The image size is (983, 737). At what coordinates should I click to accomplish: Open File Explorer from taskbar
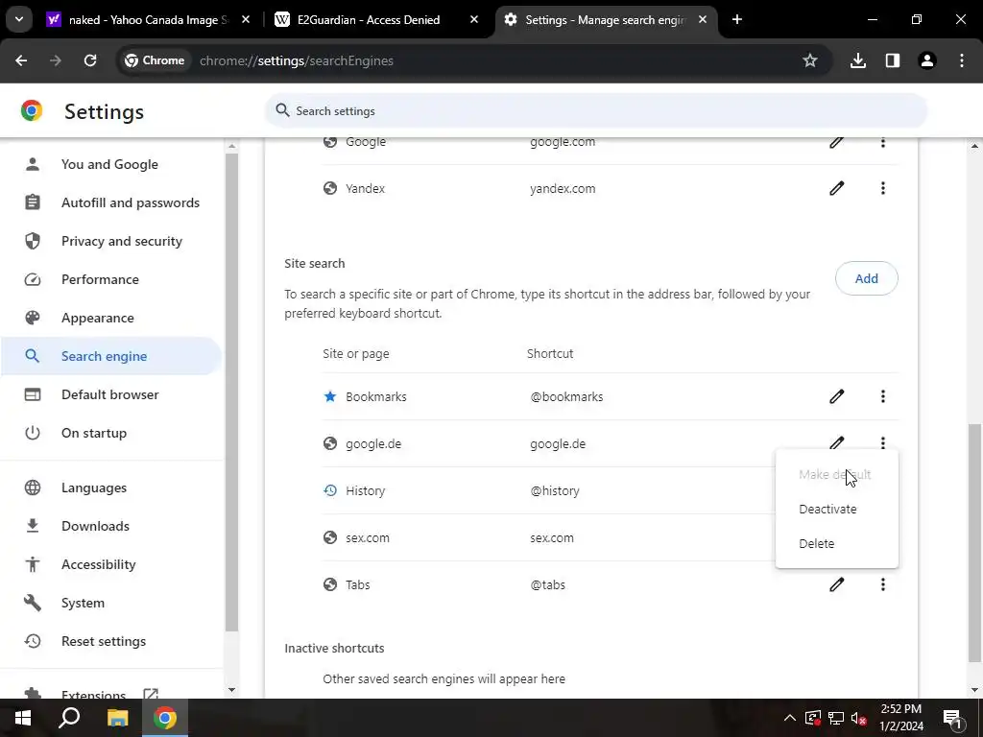117,718
